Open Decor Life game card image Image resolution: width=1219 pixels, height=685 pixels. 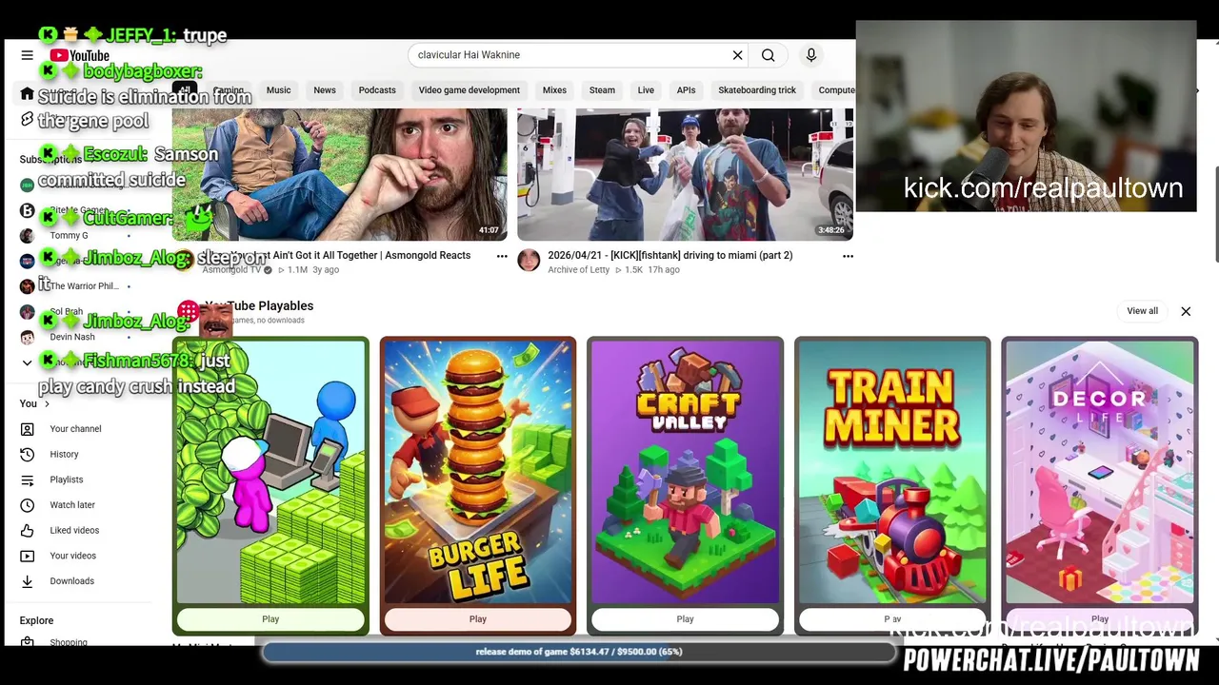[x=1100, y=473]
